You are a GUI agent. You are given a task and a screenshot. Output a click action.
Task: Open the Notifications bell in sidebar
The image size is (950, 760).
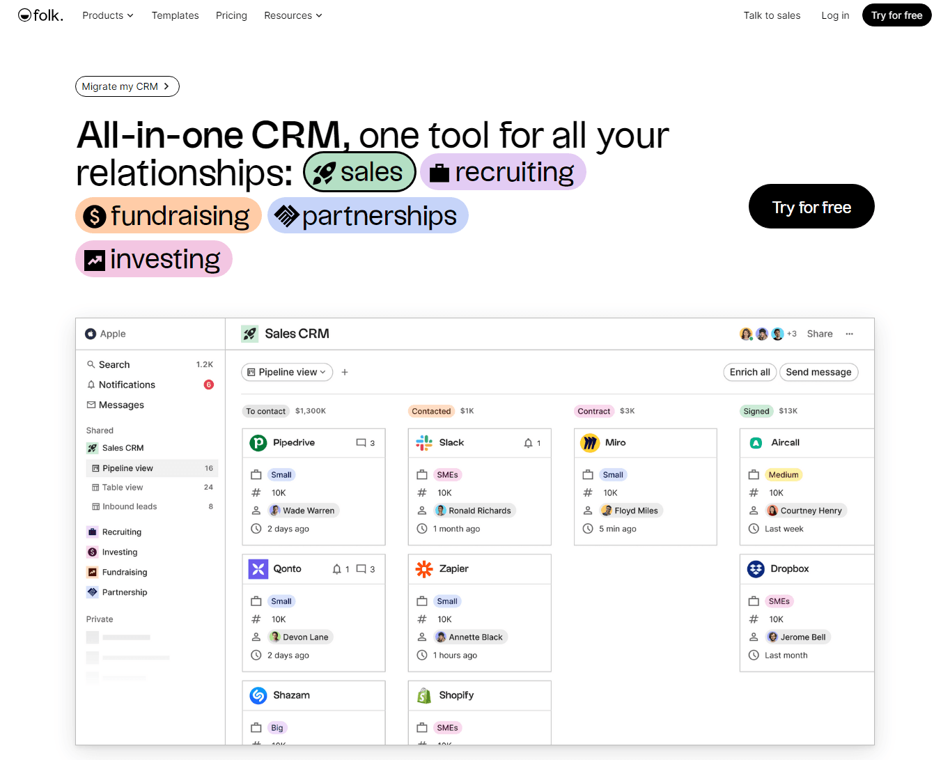pyautogui.click(x=91, y=385)
